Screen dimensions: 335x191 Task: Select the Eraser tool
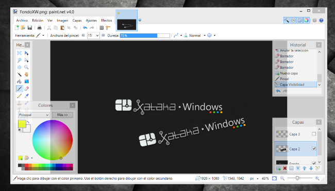26,89
